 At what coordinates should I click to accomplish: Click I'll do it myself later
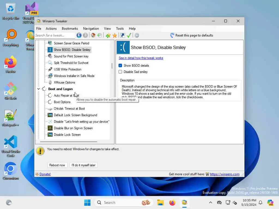tap(83, 165)
